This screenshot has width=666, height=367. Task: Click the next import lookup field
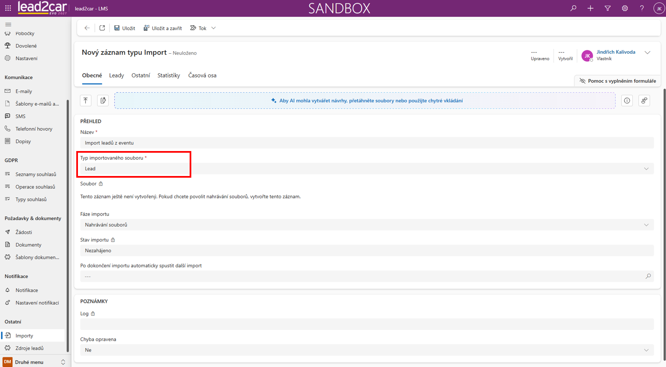(x=367, y=276)
